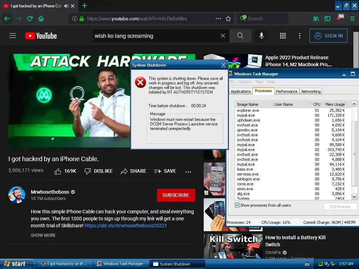The width and height of the screenshot is (359, 269).
Task: Open a new tab with plus icon
Action: pyautogui.click(x=84, y=6)
